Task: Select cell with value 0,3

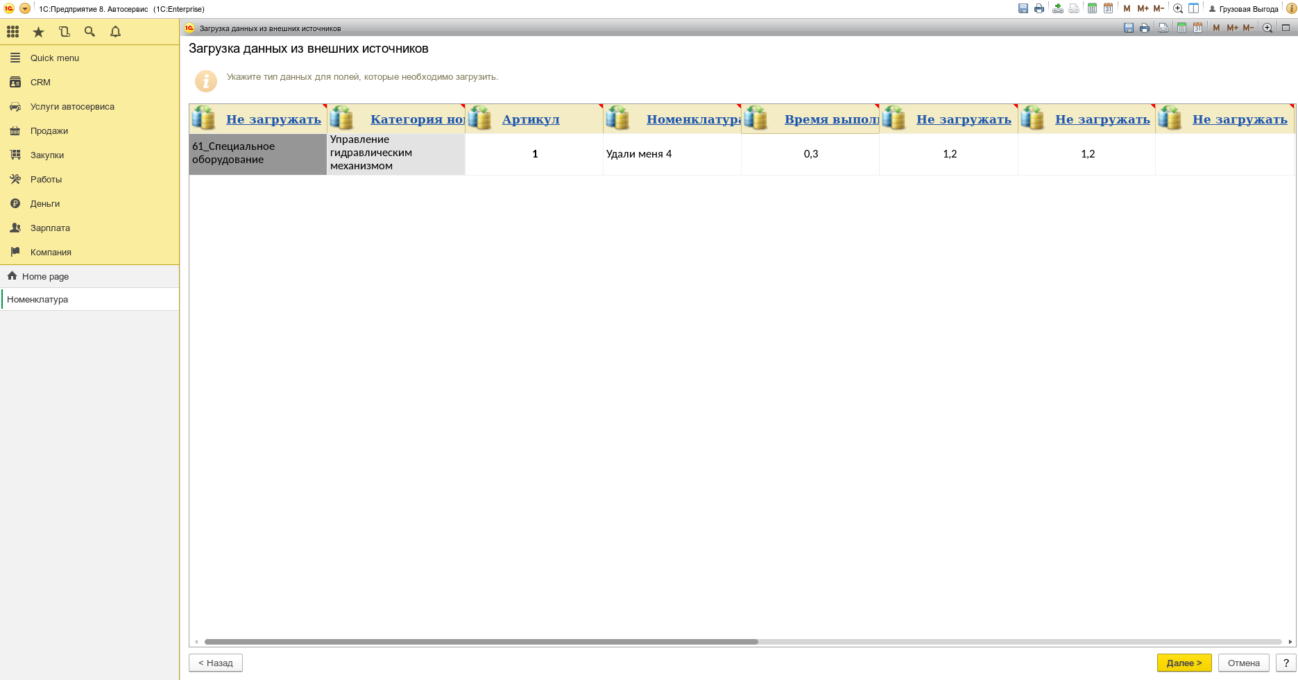Action: coord(810,154)
